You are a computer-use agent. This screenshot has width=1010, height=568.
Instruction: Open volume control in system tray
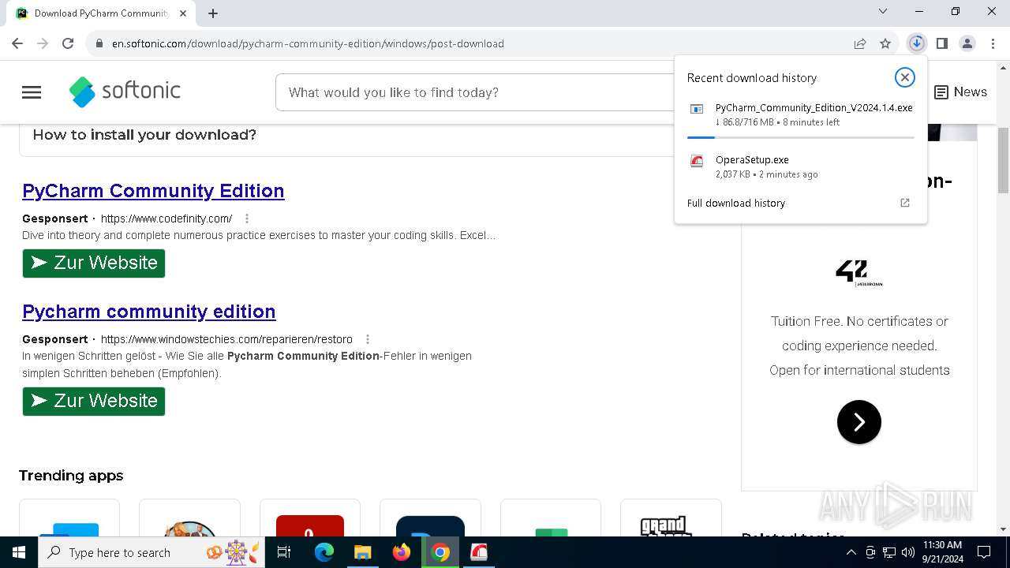click(x=908, y=552)
